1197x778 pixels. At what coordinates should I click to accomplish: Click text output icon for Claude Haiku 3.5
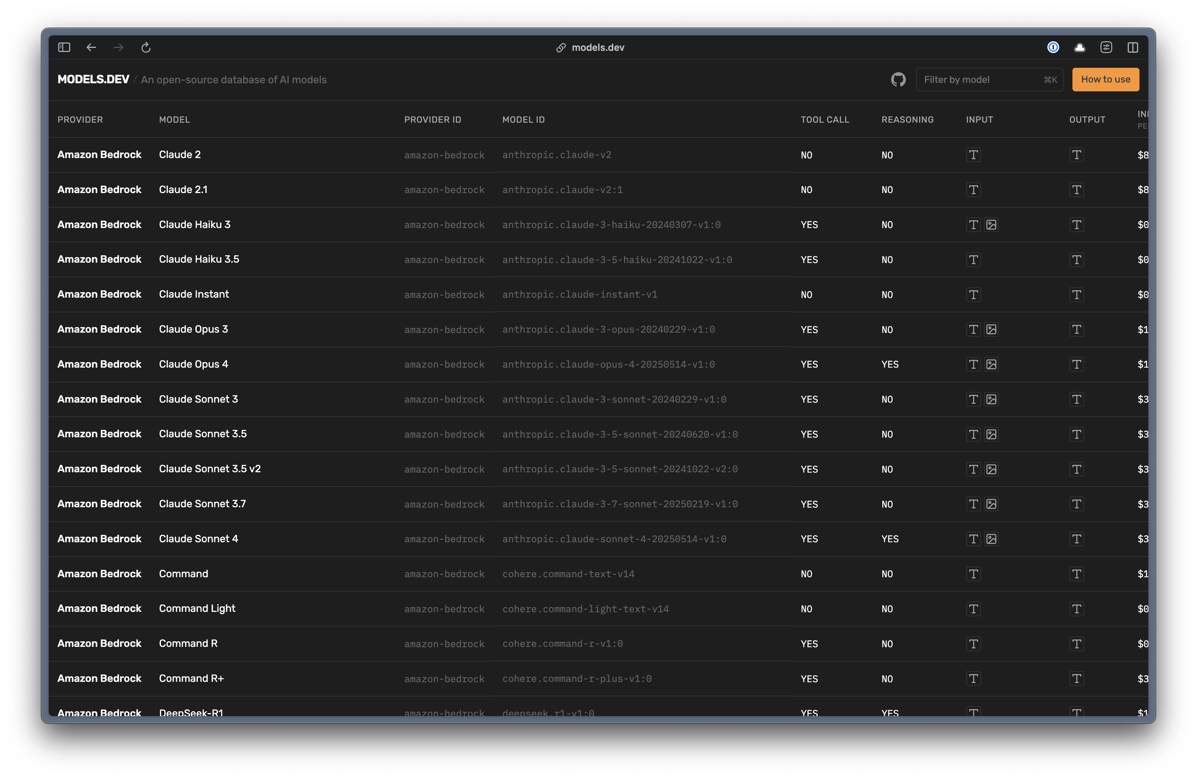coord(1076,260)
